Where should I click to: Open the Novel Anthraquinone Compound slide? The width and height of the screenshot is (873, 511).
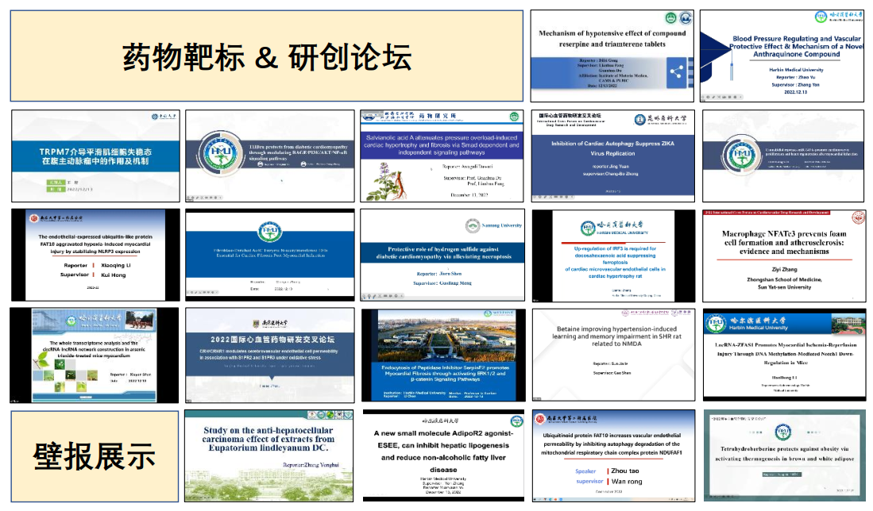click(x=781, y=56)
